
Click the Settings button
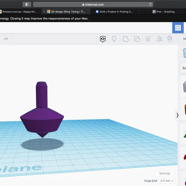(165, 173)
